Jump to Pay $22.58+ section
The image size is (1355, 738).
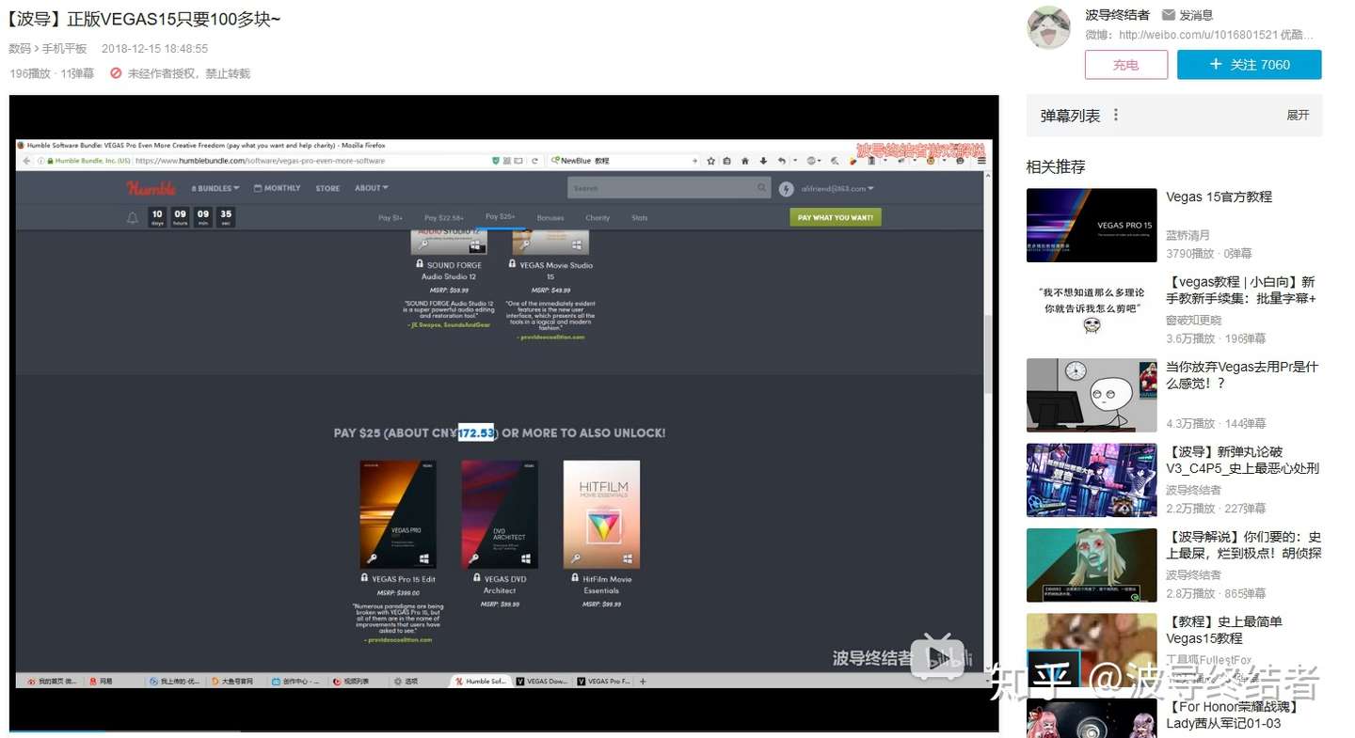click(x=444, y=218)
